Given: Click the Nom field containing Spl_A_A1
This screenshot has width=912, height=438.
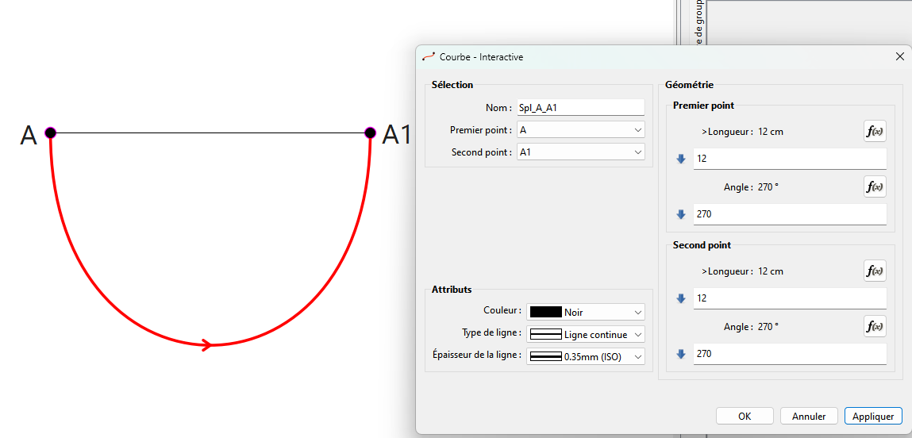Looking at the screenshot, I should tap(580, 108).
